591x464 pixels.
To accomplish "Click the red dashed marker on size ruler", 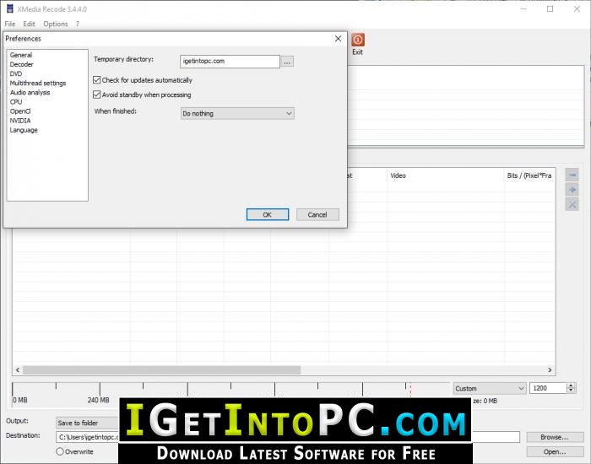I will tap(410, 390).
